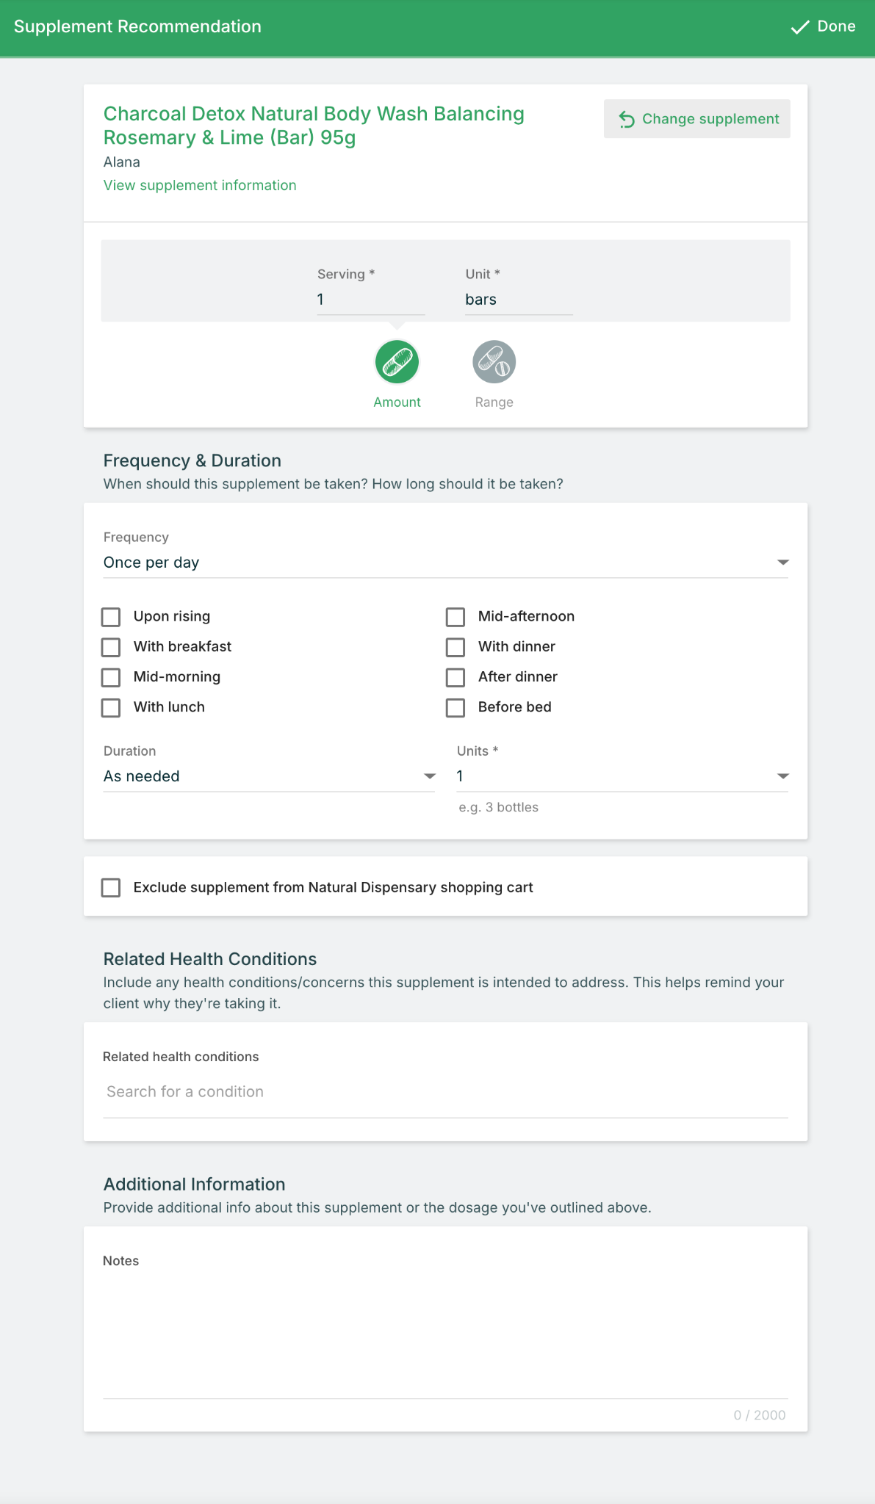This screenshot has height=1504, width=875.
Task: Click the Done checkmark icon
Action: [799, 27]
